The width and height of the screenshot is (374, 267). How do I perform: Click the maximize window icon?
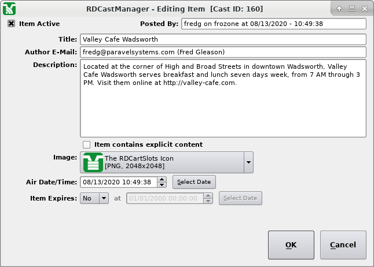coord(351,9)
